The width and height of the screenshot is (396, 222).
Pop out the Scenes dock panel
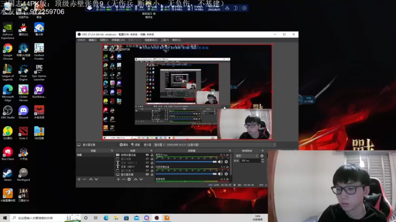(x=112, y=150)
